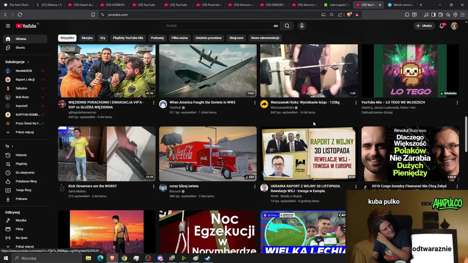Open Brave Leo AI star icon
This screenshot has height=263, width=468.
point(448,15)
